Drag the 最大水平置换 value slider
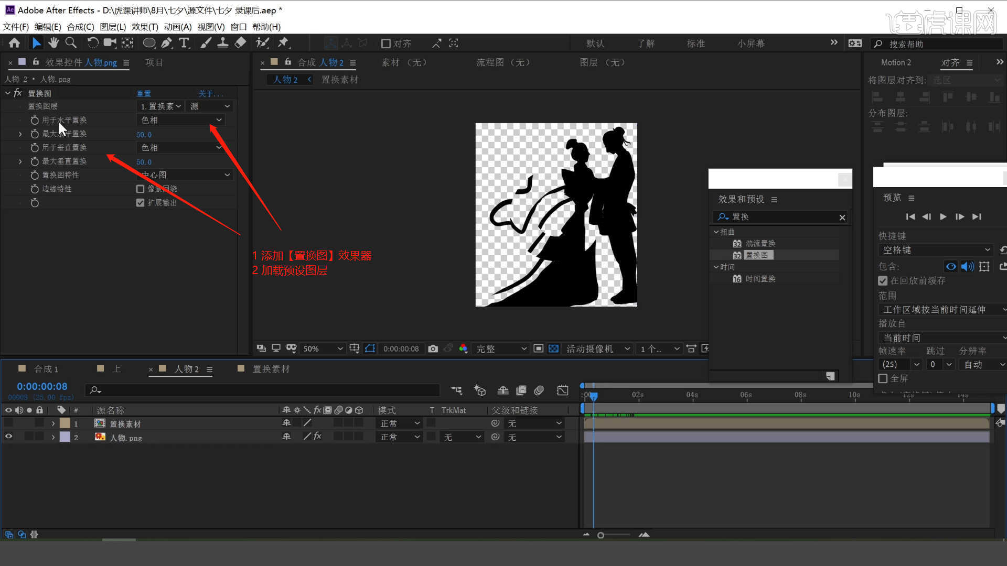Screen dimensions: 1007x566 click(143, 134)
